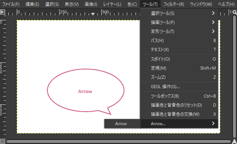
Task: Open the ウィンドウ(W) menu
Action: tap(201, 4)
